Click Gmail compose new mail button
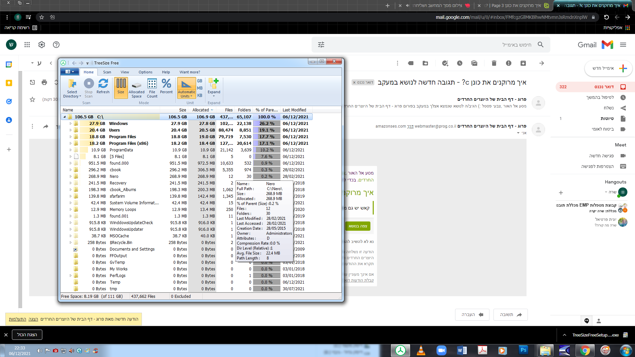Screen dimensions: 635x357 pyautogui.click(x=608, y=68)
